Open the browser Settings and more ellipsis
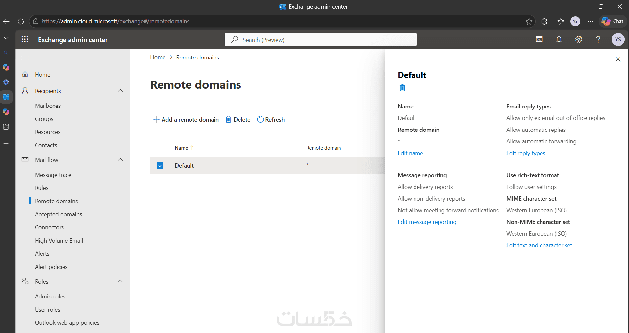 [591, 21]
